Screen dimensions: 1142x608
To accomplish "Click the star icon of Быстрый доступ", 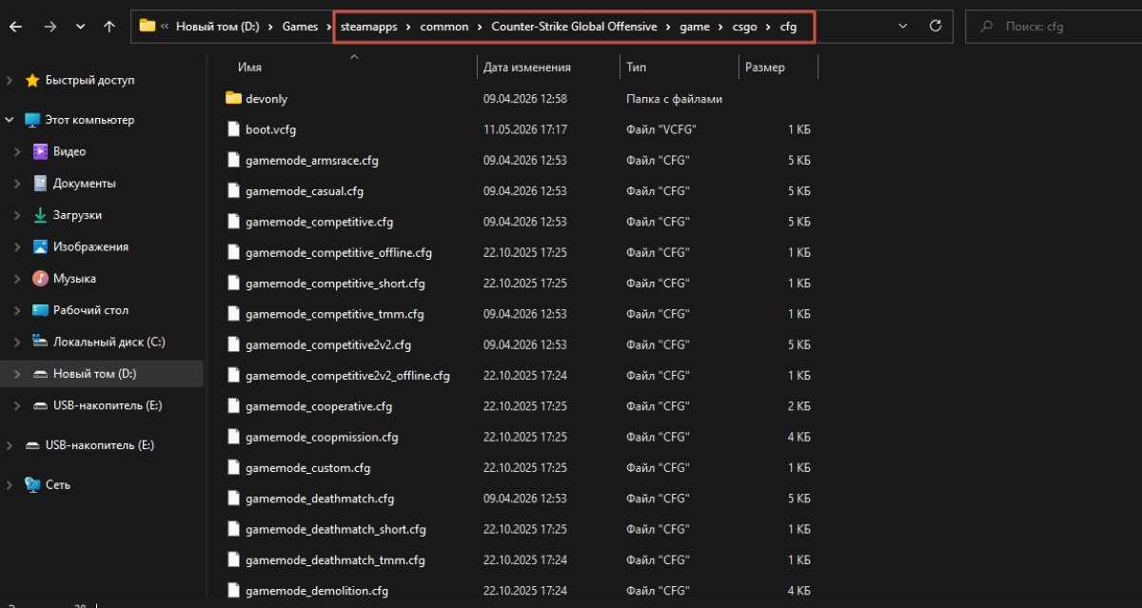I will click(32, 81).
